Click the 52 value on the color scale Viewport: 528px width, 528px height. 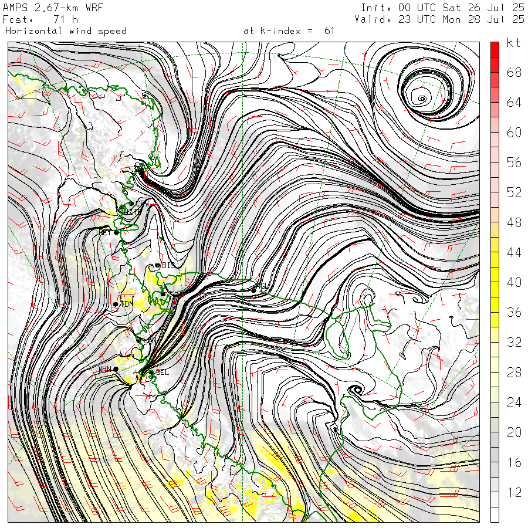[514, 192]
